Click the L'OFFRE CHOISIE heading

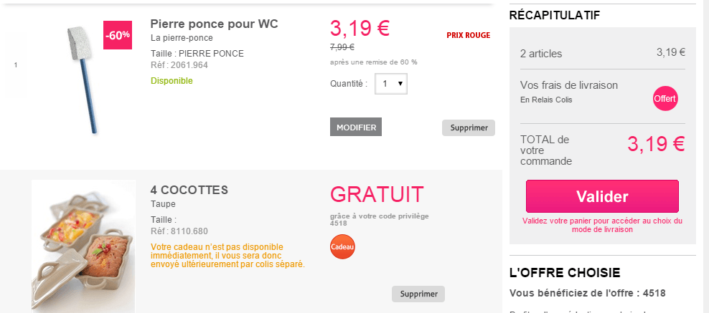point(564,272)
